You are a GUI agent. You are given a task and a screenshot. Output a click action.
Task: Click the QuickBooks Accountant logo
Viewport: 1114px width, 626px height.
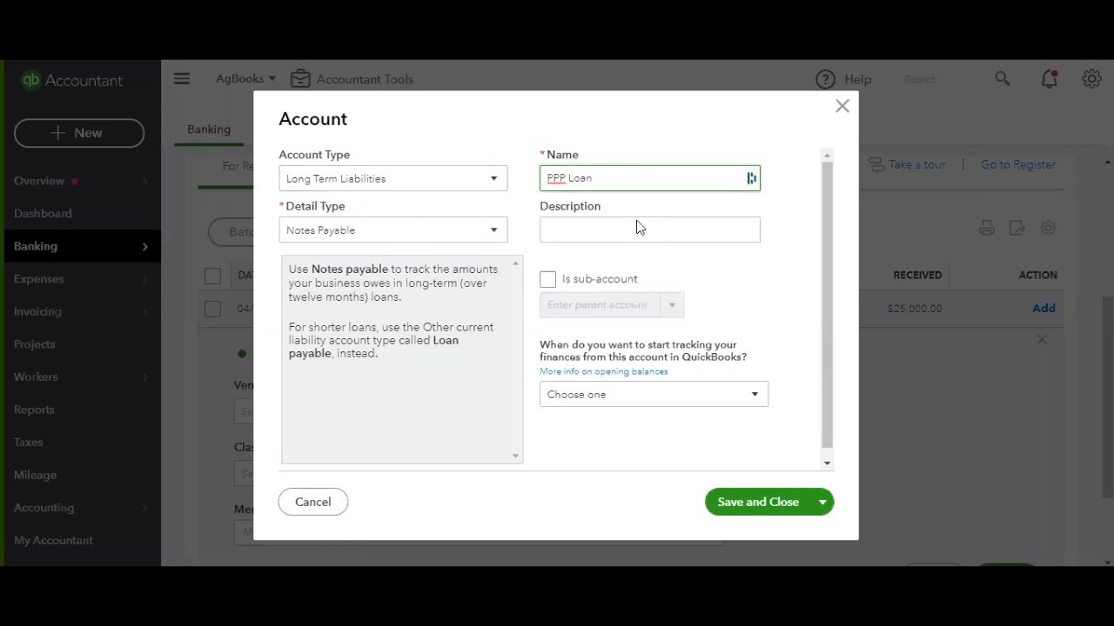point(72,80)
